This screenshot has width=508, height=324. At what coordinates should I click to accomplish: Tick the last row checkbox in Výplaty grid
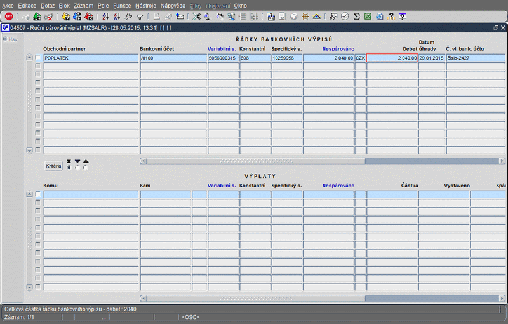coord(38,287)
